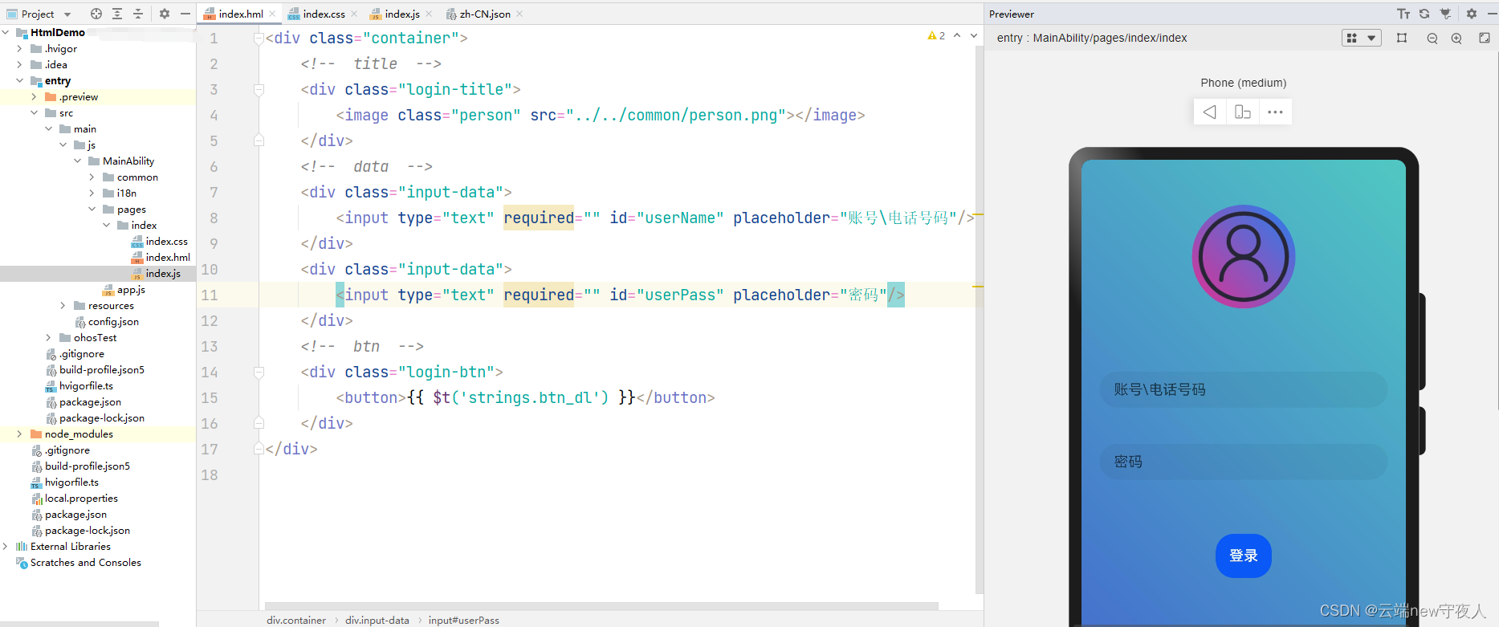Expand the common folder

pos(92,177)
